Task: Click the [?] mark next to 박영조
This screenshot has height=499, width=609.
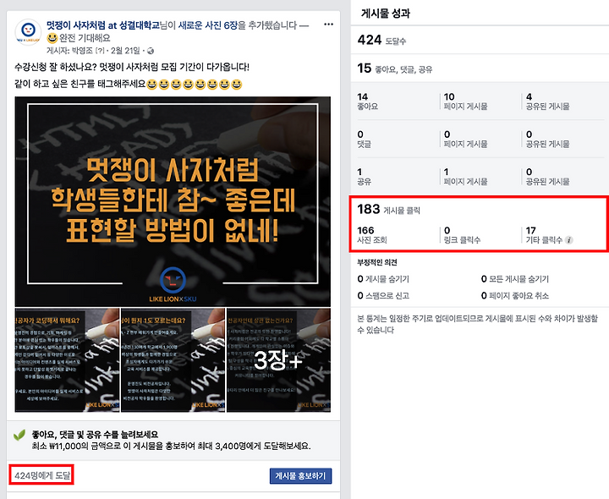Action: pos(101,51)
